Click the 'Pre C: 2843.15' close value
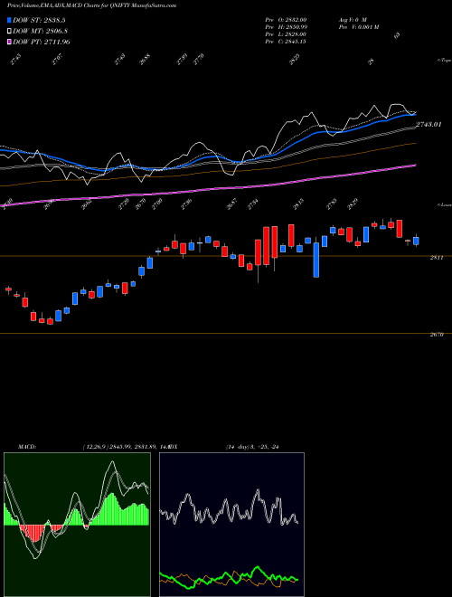This screenshot has width=452, height=597. click(x=286, y=42)
